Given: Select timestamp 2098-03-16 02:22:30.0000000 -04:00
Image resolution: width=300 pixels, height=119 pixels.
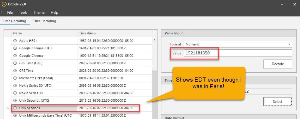Looking at the screenshot, I should coord(106,93).
